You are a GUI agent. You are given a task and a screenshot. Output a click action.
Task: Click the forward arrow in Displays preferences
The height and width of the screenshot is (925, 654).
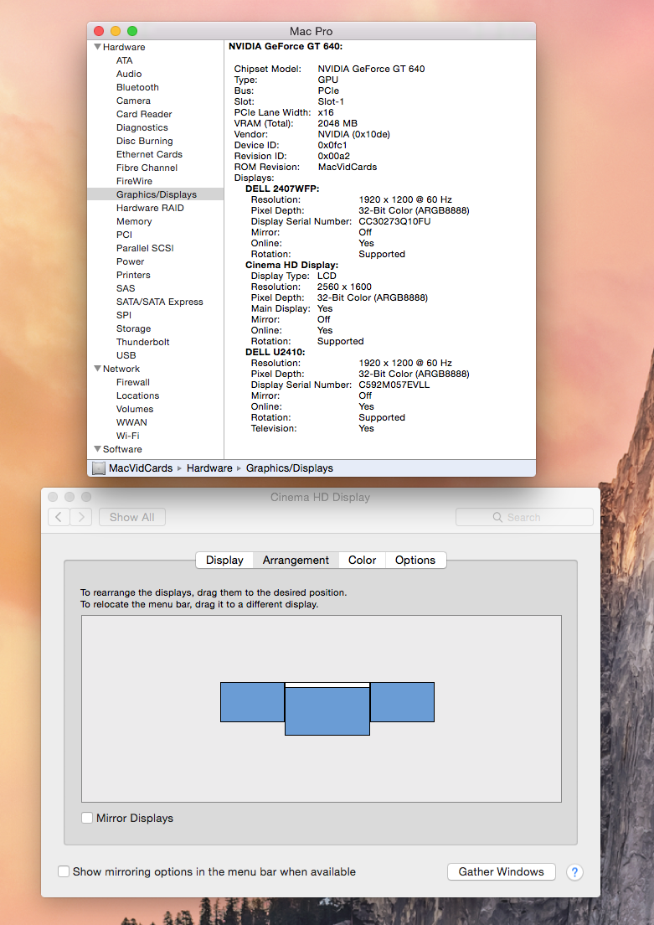point(80,517)
